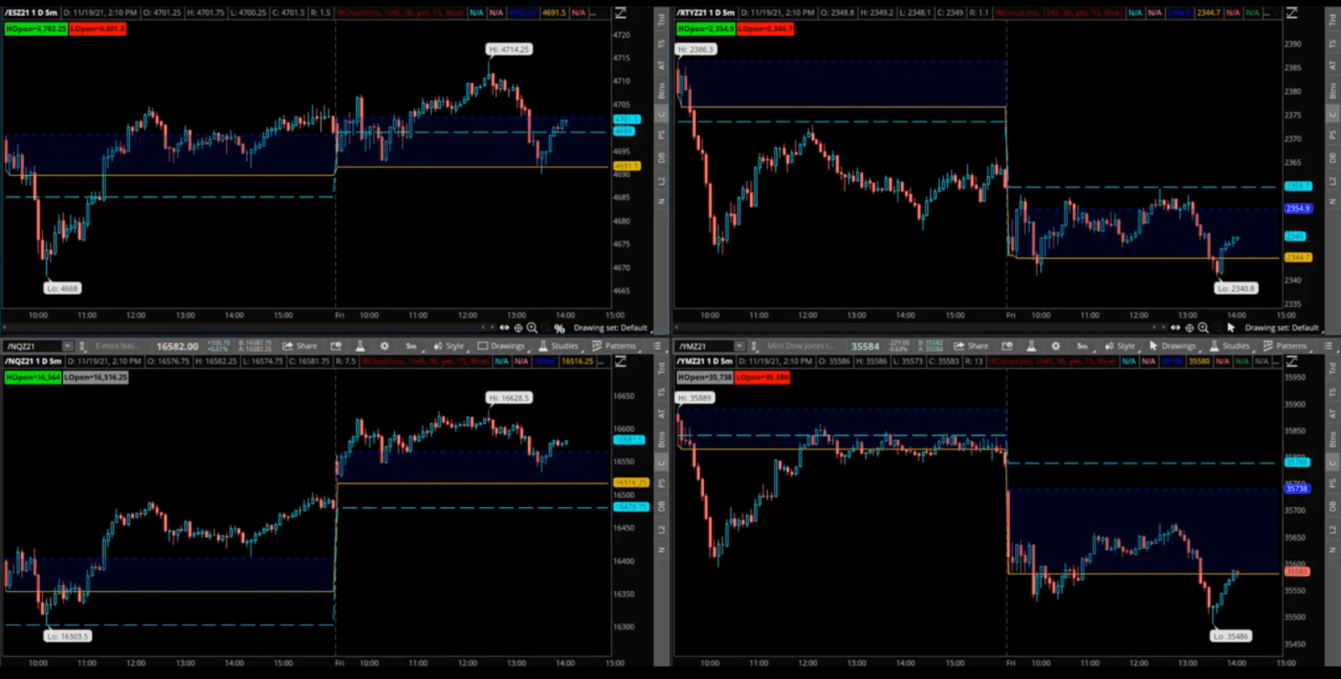This screenshot has width=1341, height=679.
Task: Click the scale icon atop the /NQ price axis
Action: pyautogui.click(x=621, y=361)
